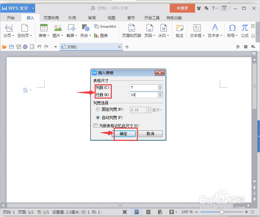Open the table (表格) insert icon
The width and height of the screenshot is (260, 217).
(44, 28)
